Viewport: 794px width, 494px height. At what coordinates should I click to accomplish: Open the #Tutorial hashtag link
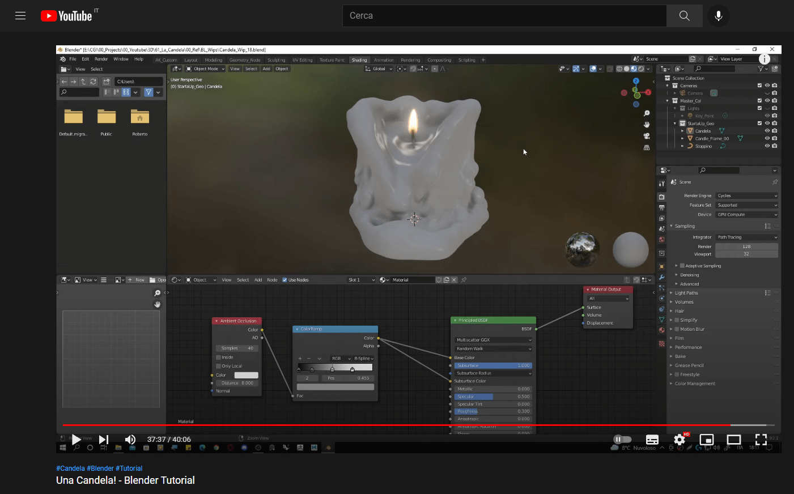(x=129, y=469)
